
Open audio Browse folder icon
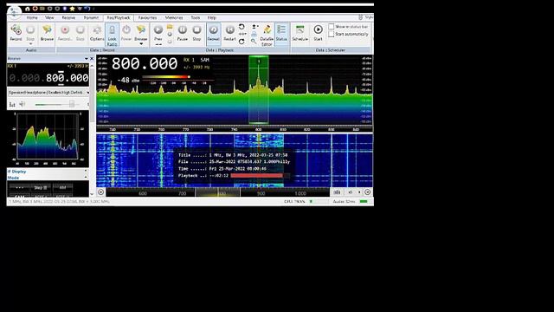(47, 30)
